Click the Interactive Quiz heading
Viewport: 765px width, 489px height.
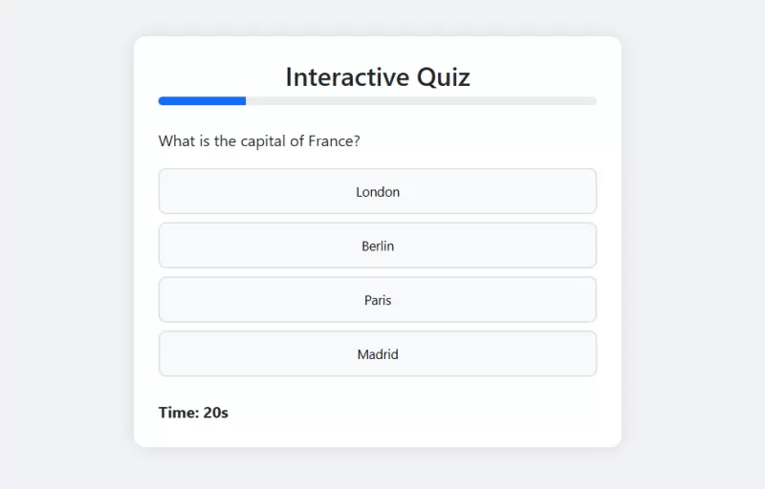click(x=378, y=76)
